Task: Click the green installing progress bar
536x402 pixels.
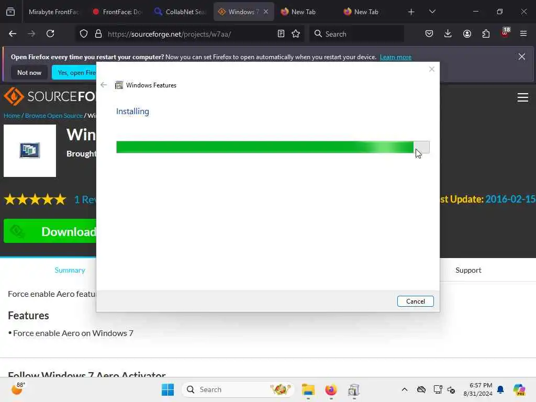Action: [273, 147]
